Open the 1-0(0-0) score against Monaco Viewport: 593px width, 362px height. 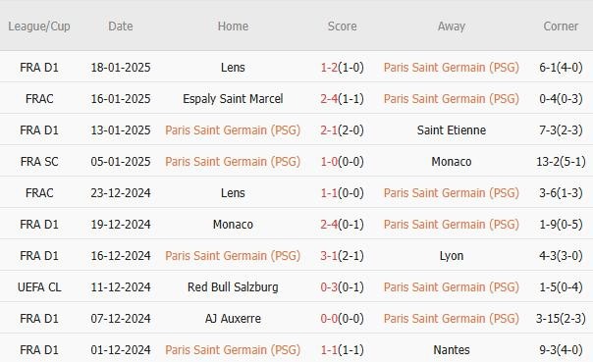point(342,161)
